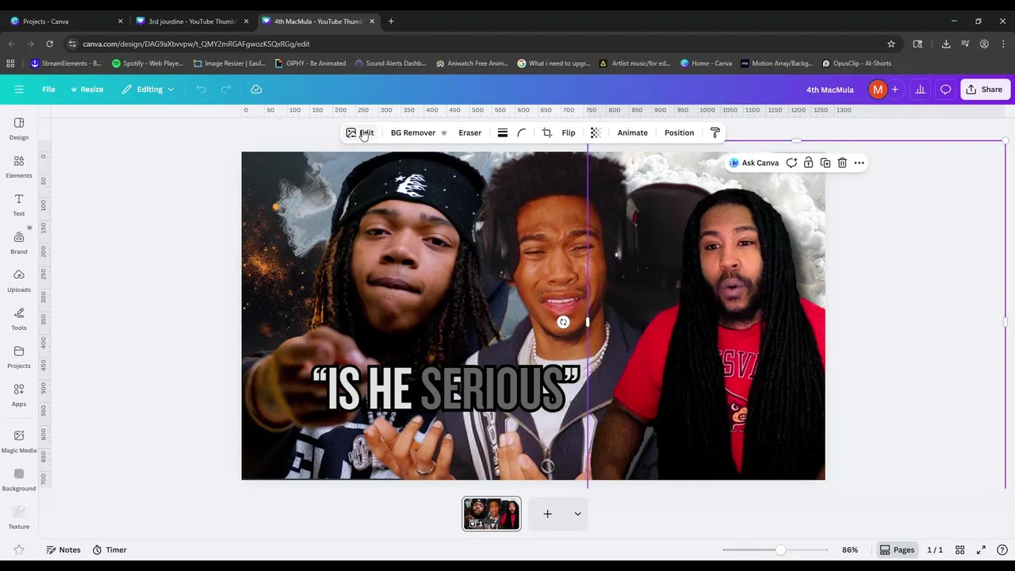This screenshot has width=1015, height=571.
Task: Open the Magic Media app
Action: click(19, 441)
